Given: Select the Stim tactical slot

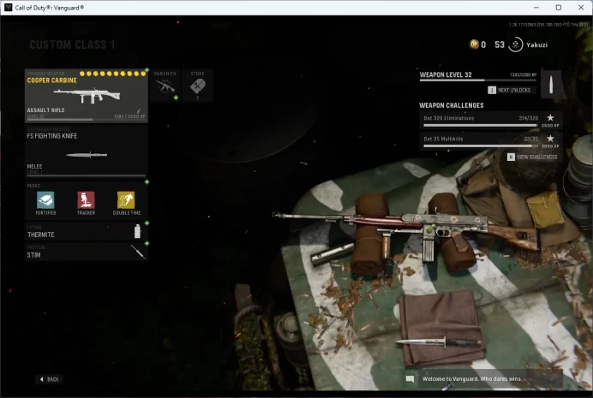Looking at the screenshot, I should pyautogui.click(x=87, y=252).
